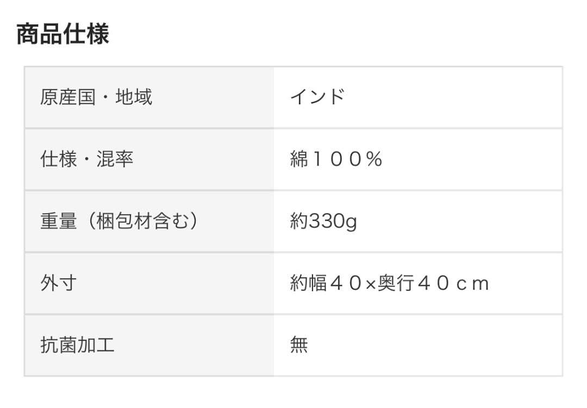Click the × symbol in the dimensions value
The width and height of the screenshot is (587, 408).
(370, 284)
